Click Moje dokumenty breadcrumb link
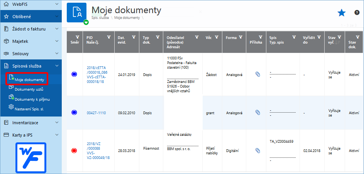Image resolution: width=364 pixels, height=174 pixels. (x=127, y=18)
